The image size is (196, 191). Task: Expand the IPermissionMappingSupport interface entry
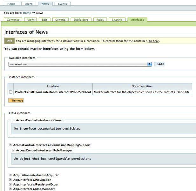[10, 145]
